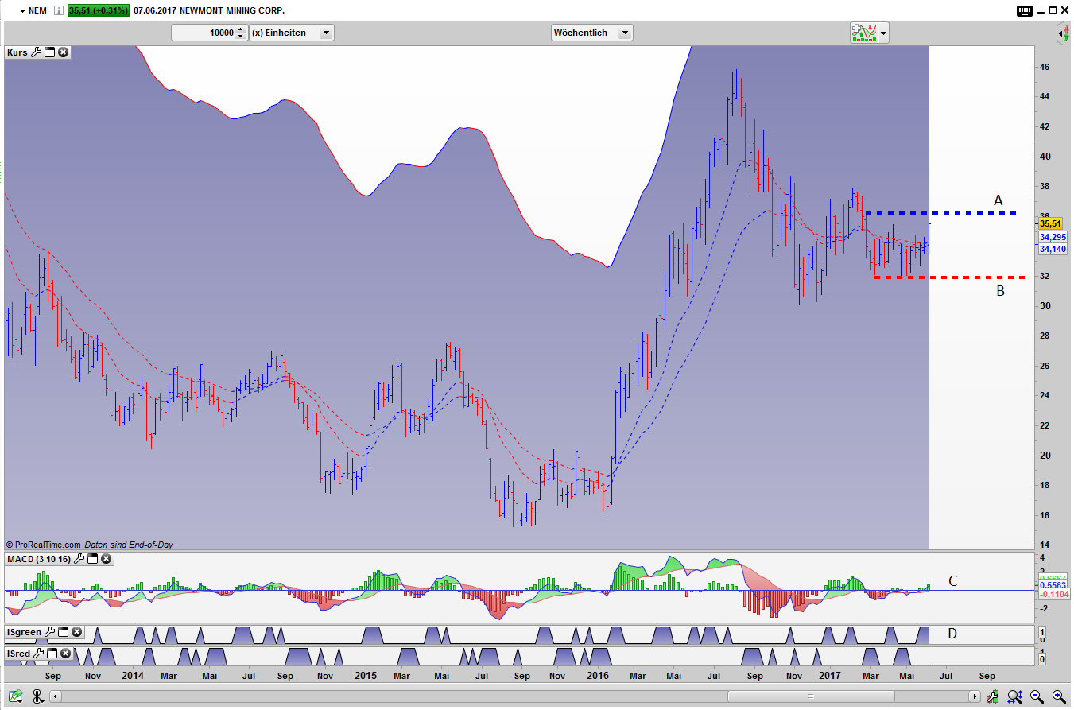Close the ISred indicator panel

coord(64,654)
